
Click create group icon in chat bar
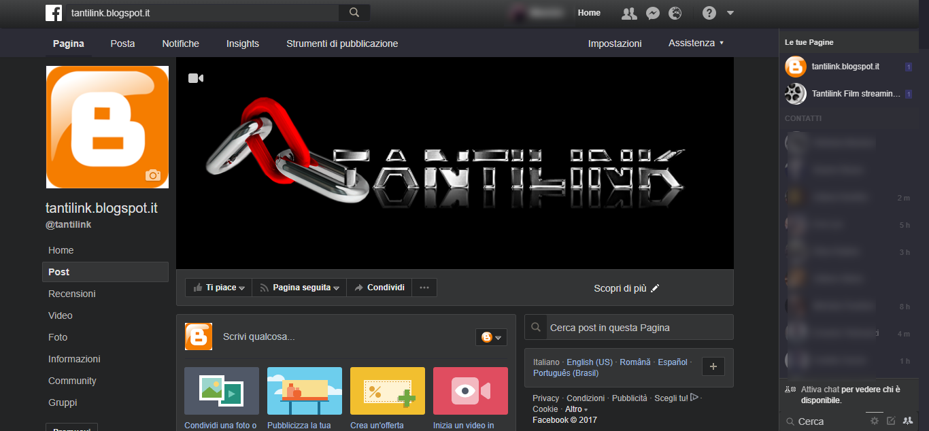coord(907,421)
